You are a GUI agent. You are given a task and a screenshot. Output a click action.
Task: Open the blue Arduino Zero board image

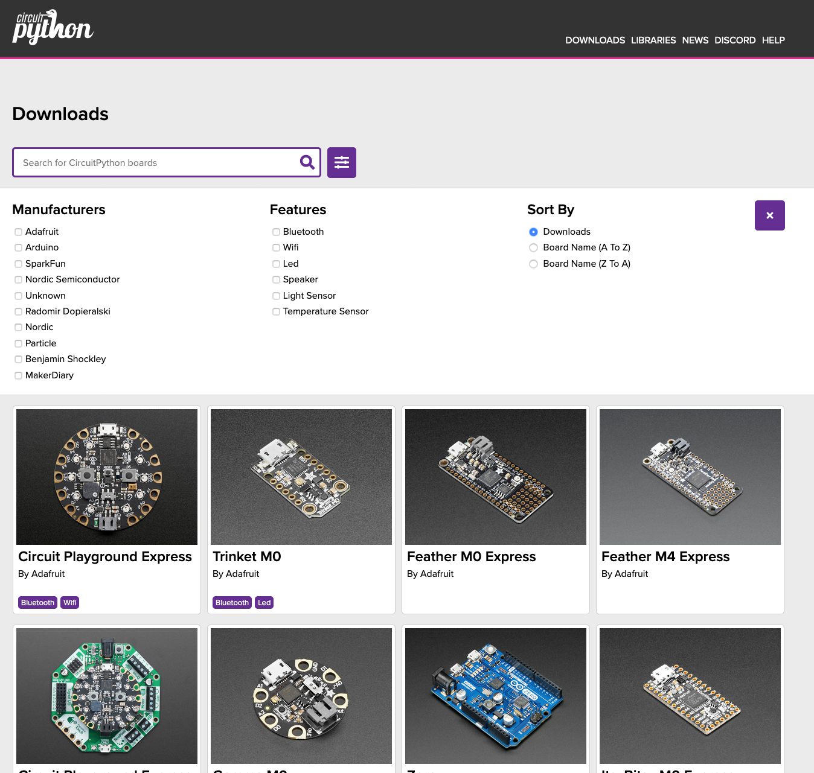pyautogui.click(x=496, y=696)
